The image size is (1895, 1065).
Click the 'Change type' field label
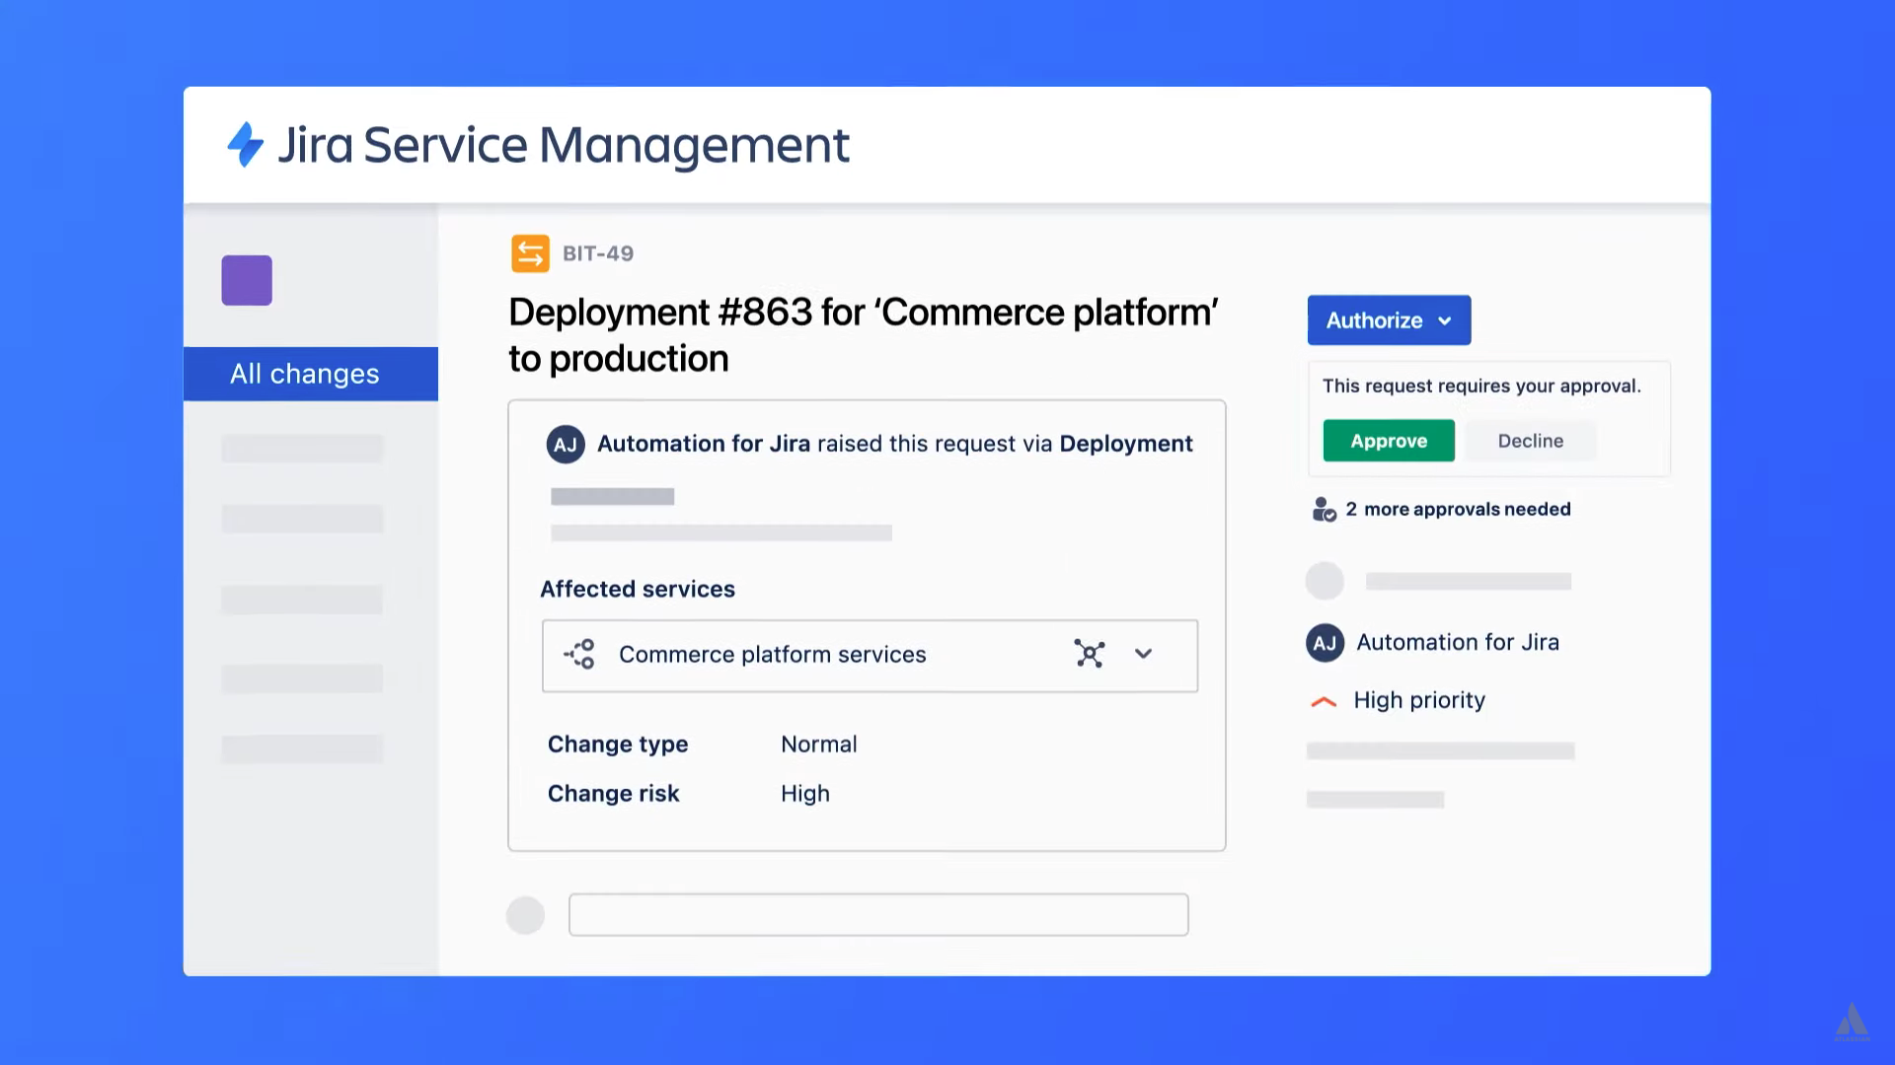618,745
